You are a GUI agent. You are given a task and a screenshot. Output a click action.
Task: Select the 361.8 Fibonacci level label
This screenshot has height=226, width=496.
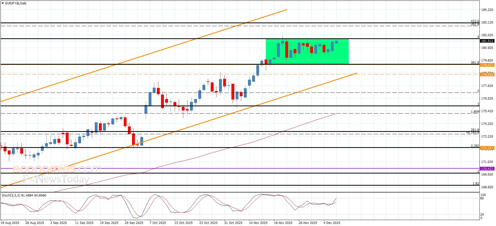[475, 63]
